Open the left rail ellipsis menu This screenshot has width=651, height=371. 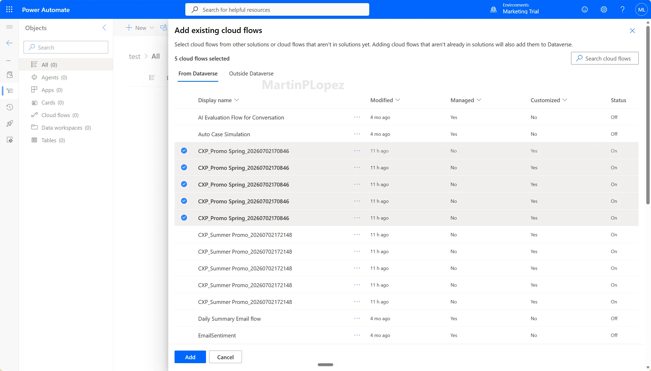pos(8,61)
